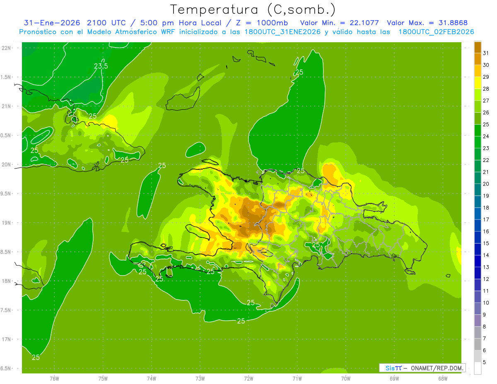The height and width of the screenshot is (384, 497).
Task: Click the "17N" latitude axis label
Action: [7, 339]
